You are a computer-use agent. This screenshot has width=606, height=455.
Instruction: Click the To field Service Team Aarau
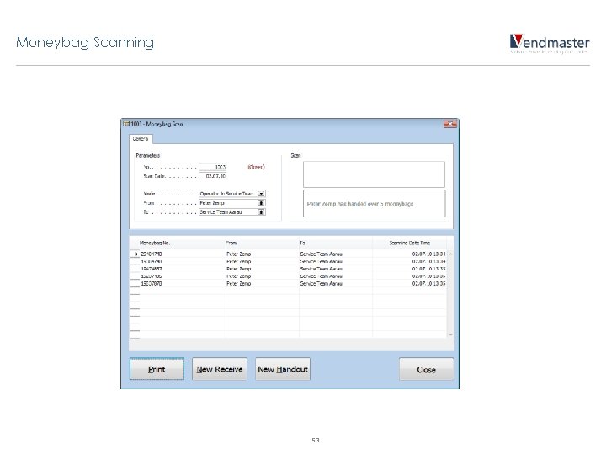click(x=228, y=212)
